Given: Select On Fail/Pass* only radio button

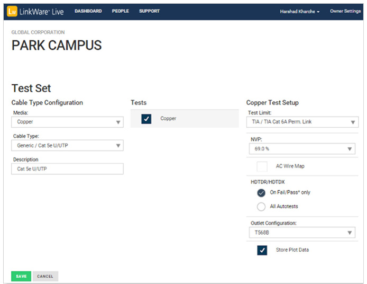Looking at the screenshot, I should coord(261,193).
